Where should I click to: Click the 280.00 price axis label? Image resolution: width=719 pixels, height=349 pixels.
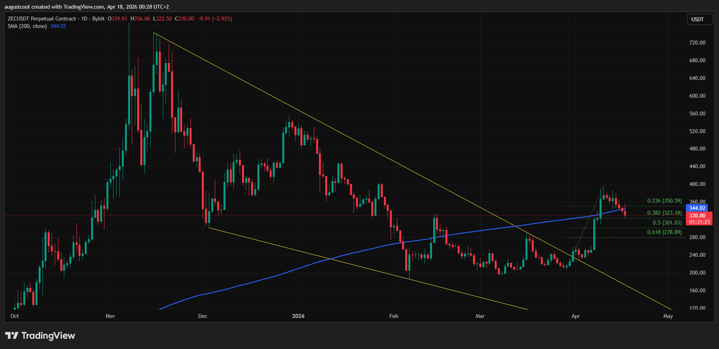(x=697, y=237)
